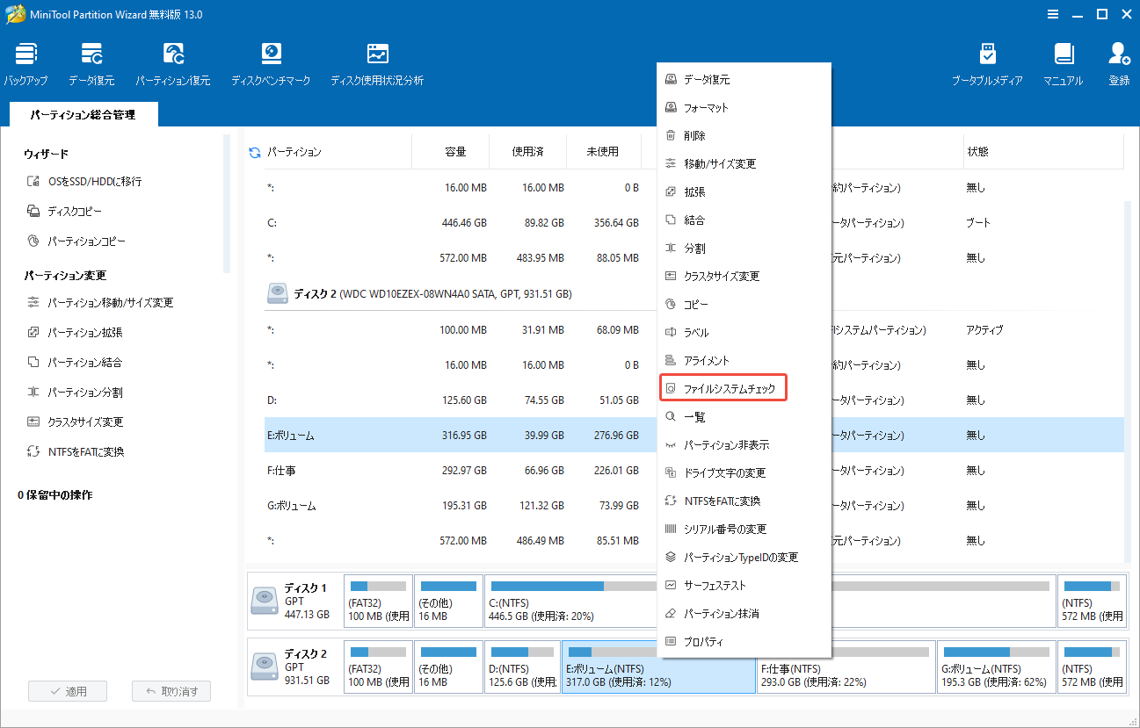Click OSをSSD/HDDに移行 in the wizard sidebar
The height and width of the screenshot is (728, 1140).
94,182
